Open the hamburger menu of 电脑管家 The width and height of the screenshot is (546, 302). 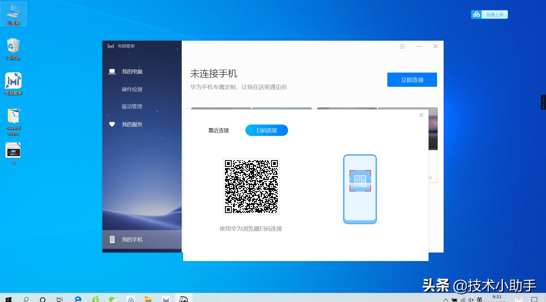point(402,46)
